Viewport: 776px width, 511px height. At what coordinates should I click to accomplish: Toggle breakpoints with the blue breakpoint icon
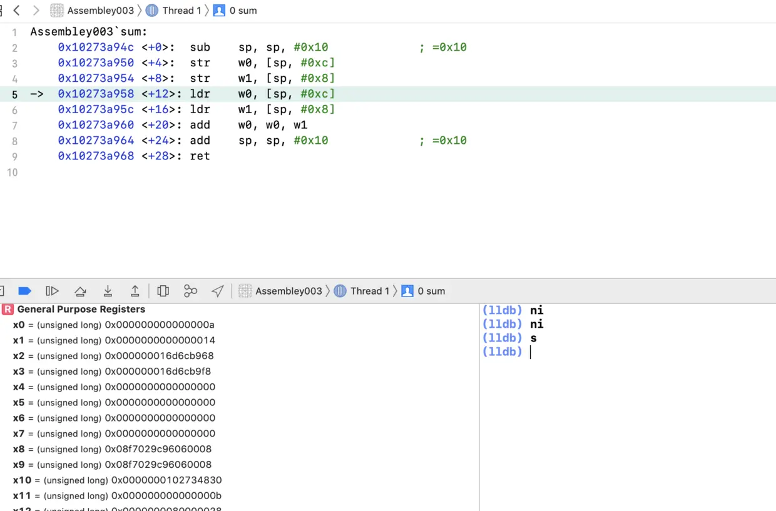(24, 290)
